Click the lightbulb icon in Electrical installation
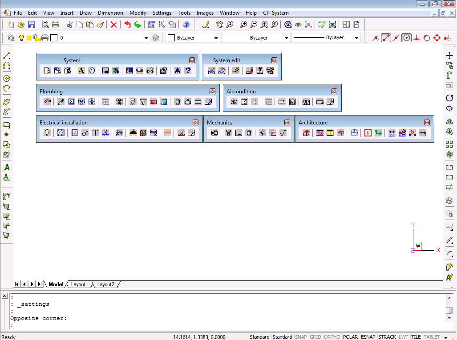This screenshot has width=457, height=340. 47,133
